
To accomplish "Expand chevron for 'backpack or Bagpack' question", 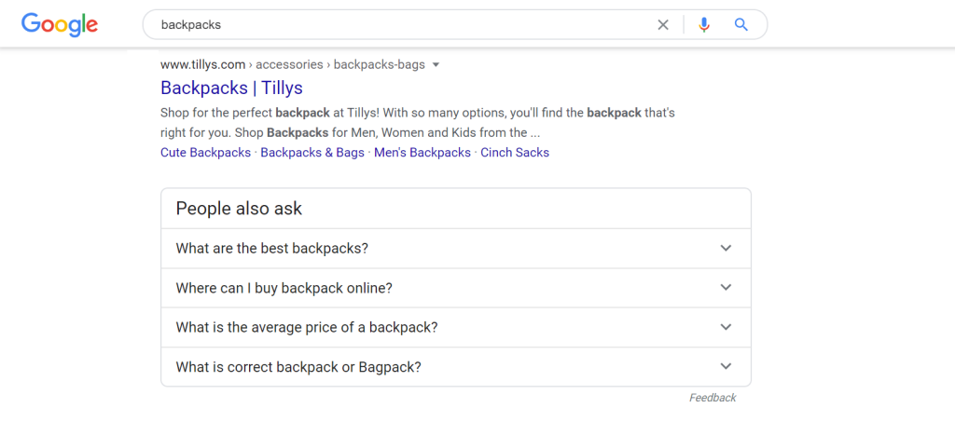I will click(x=727, y=367).
